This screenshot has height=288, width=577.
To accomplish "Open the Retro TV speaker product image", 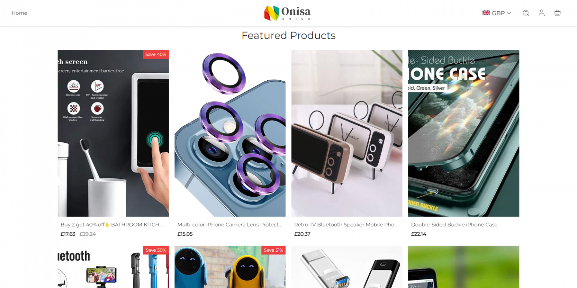I will (347, 133).
